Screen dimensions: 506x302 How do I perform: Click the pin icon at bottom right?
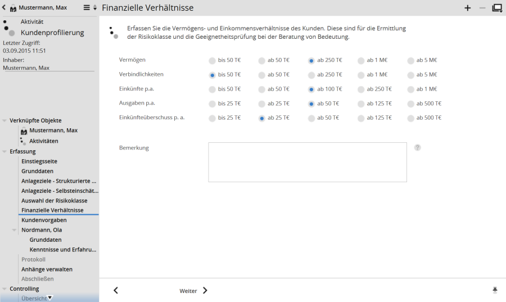click(495, 290)
